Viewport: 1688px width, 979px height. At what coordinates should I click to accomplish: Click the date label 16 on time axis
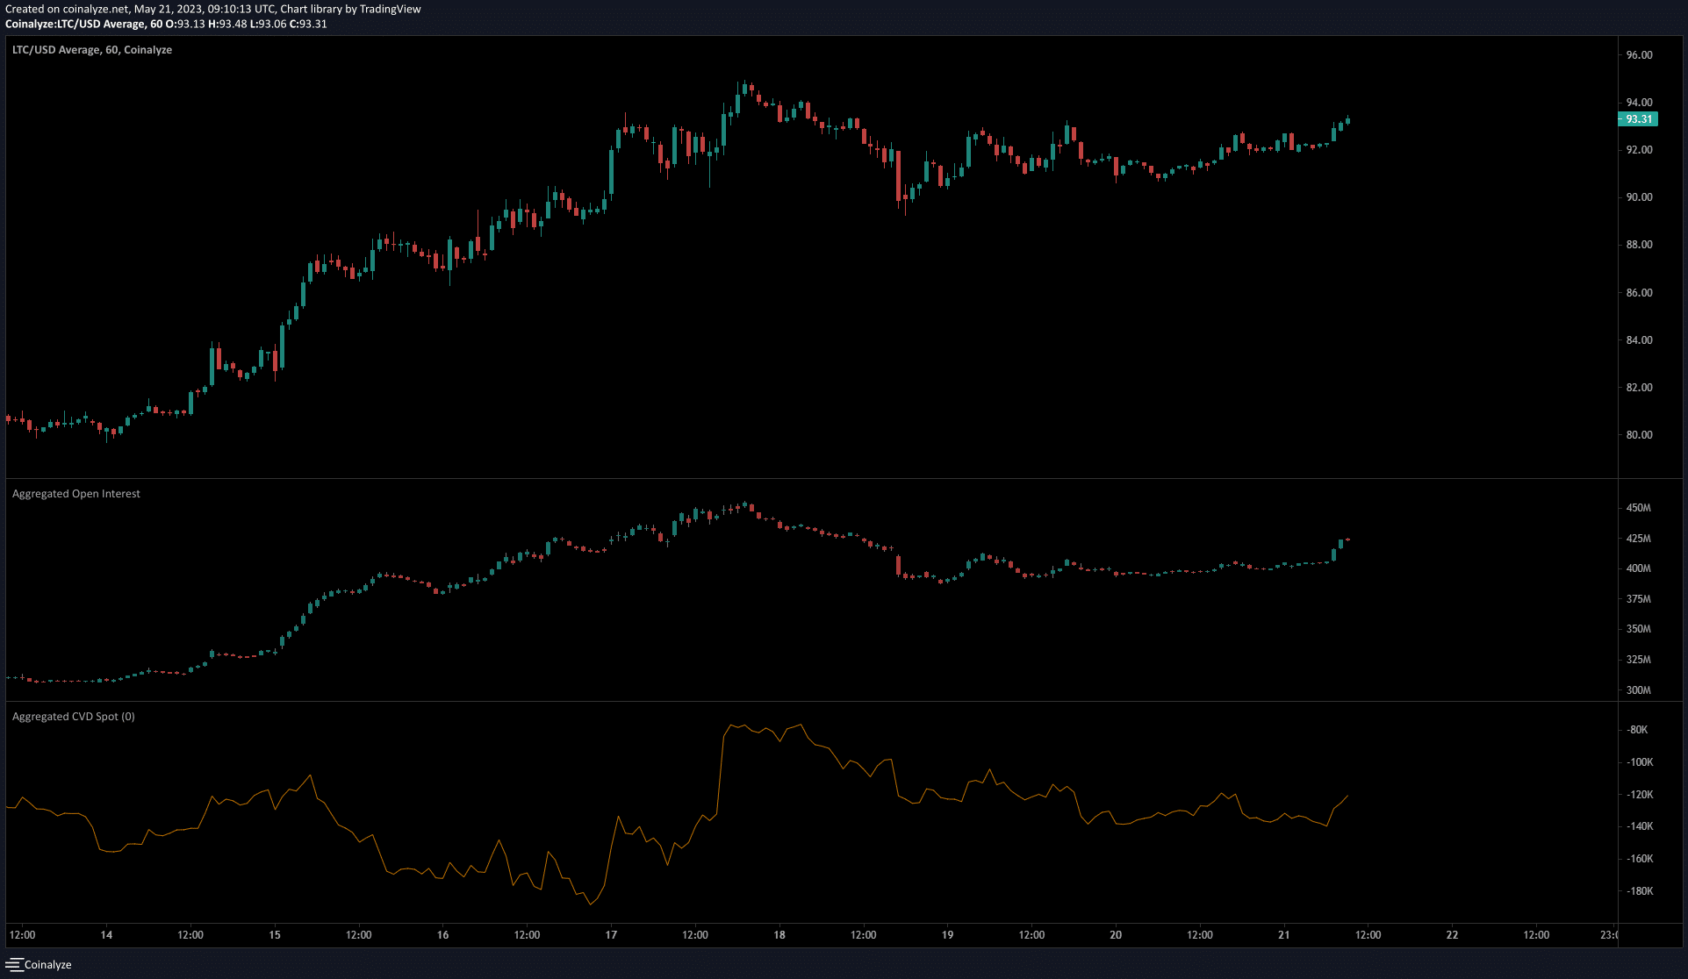443,935
